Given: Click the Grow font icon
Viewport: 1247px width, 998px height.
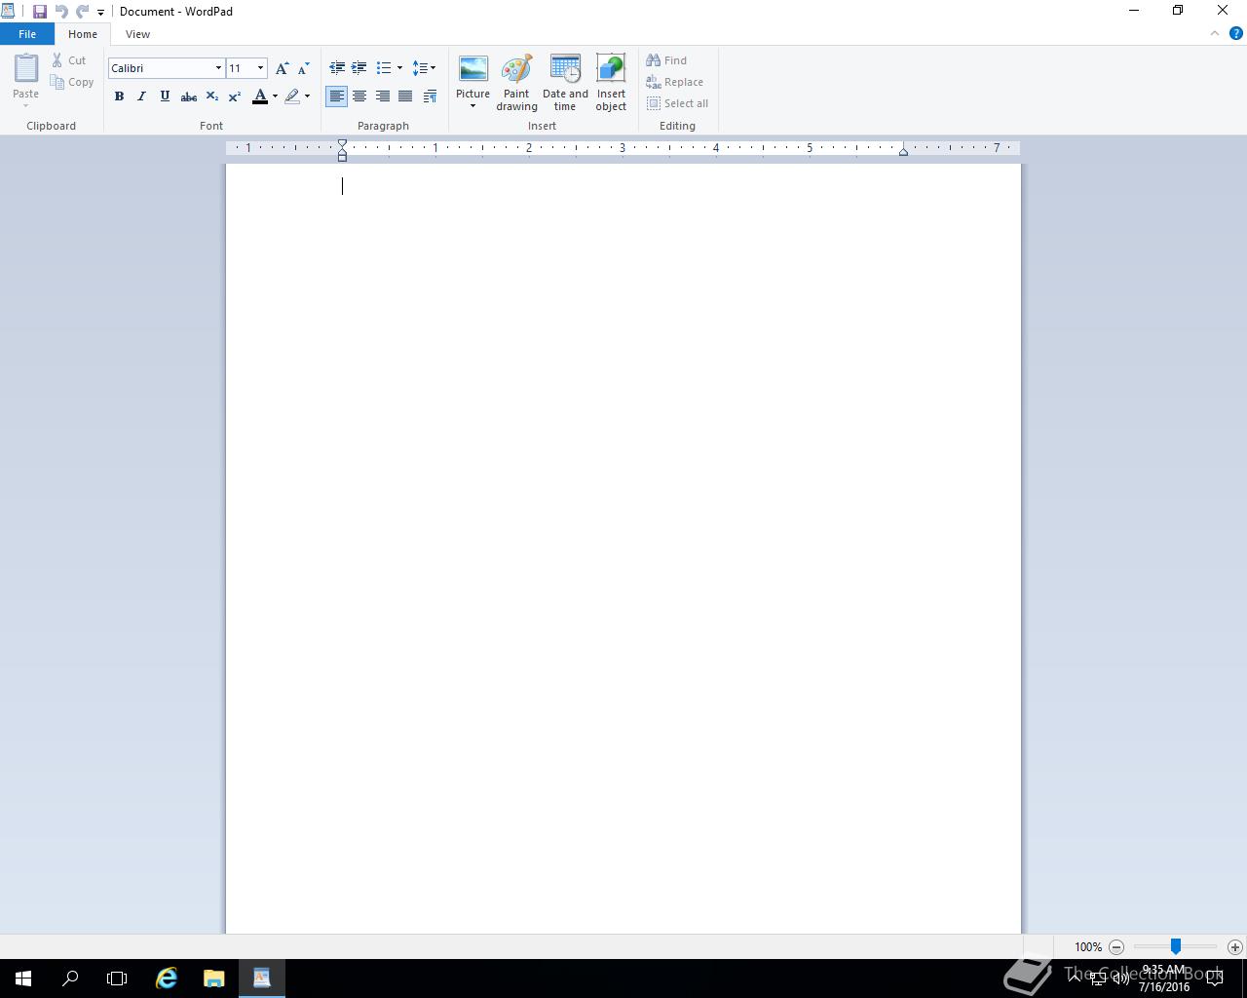Looking at the screenshot, I should coord(282,68).
